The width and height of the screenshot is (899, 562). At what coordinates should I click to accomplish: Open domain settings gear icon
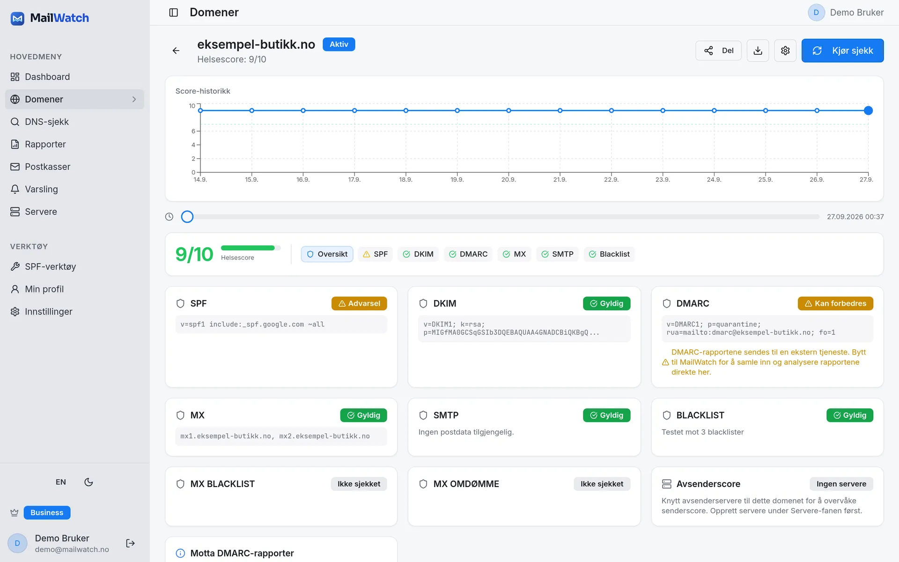tap(785, 51)
